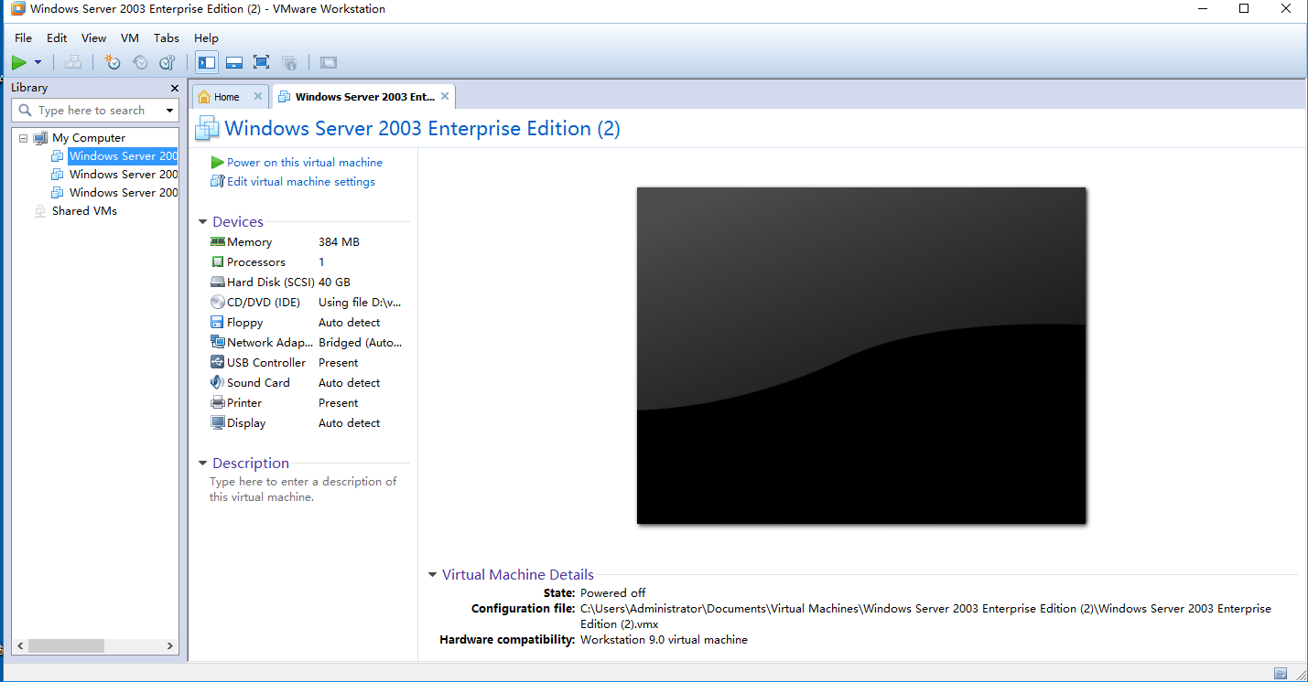1308x682 pixels.
Task: Collapse the My Computer tree node
Action: click(x=24, y=138)
